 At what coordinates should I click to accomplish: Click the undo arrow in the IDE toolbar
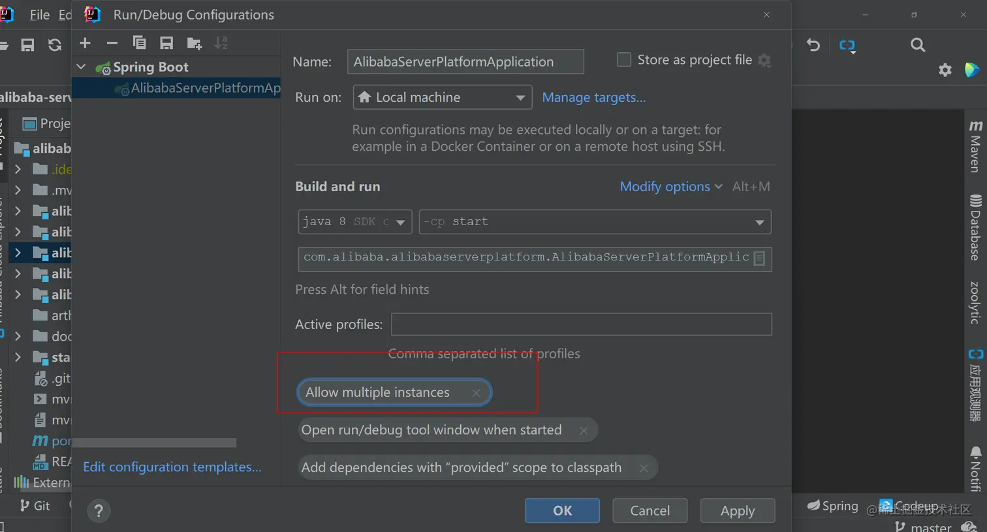pyautogui.click(x=813, y=45)
